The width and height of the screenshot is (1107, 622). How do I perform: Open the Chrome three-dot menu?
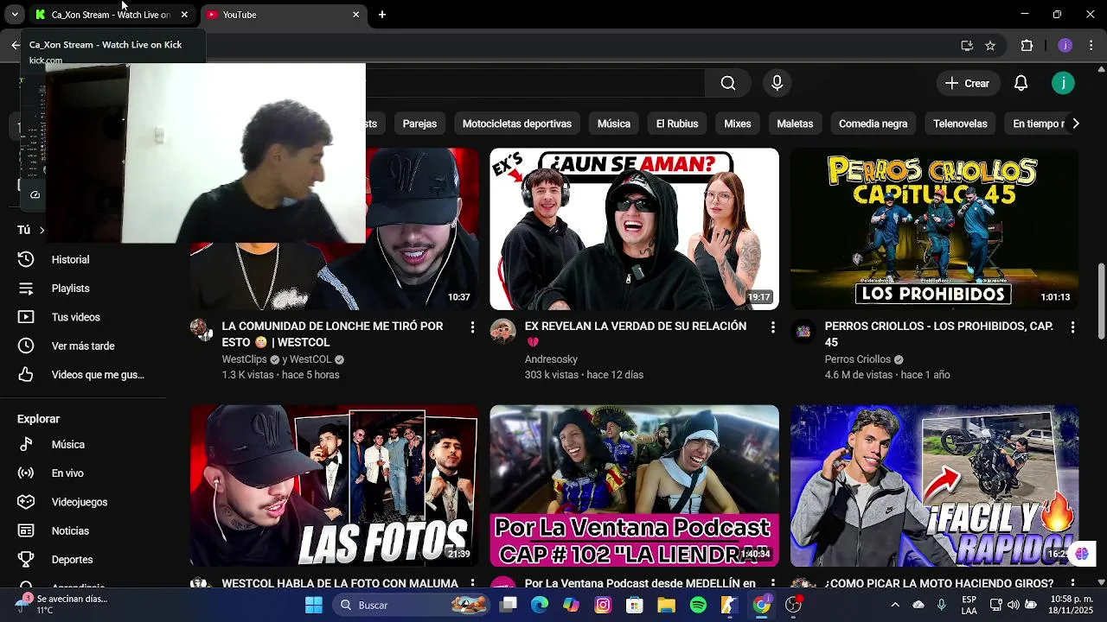point(1092,45)
